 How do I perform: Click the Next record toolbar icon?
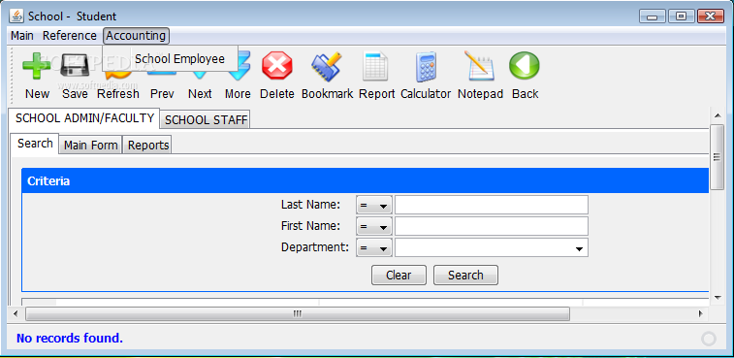(x=200, y=75)
